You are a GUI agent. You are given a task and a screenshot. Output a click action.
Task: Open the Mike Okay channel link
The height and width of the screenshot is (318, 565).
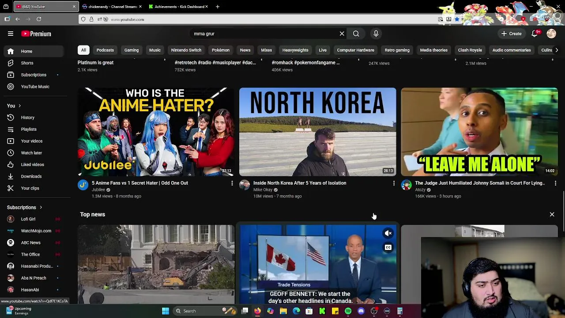[x=263, y=190]
